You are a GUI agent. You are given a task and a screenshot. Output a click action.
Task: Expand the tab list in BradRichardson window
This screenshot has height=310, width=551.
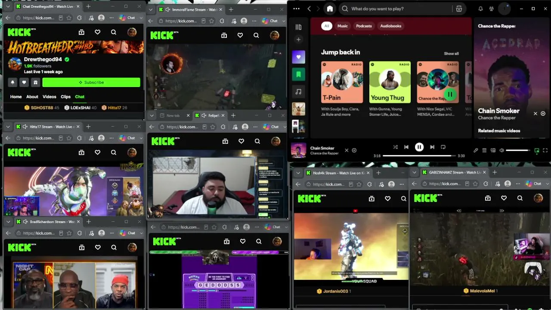click(x=7, y=222)
